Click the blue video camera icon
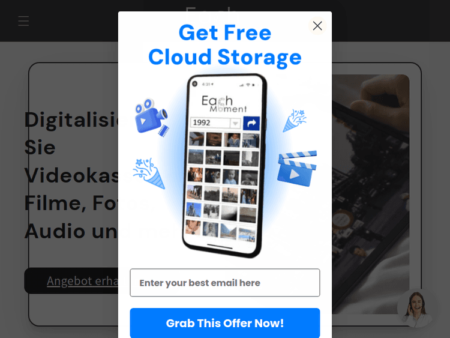This screenshot has height=338, width=450. point(152,118)
